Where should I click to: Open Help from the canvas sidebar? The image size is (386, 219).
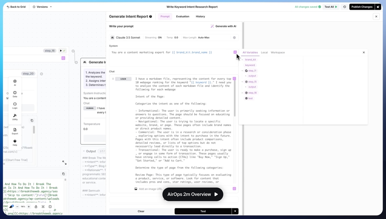pos(15,143)
